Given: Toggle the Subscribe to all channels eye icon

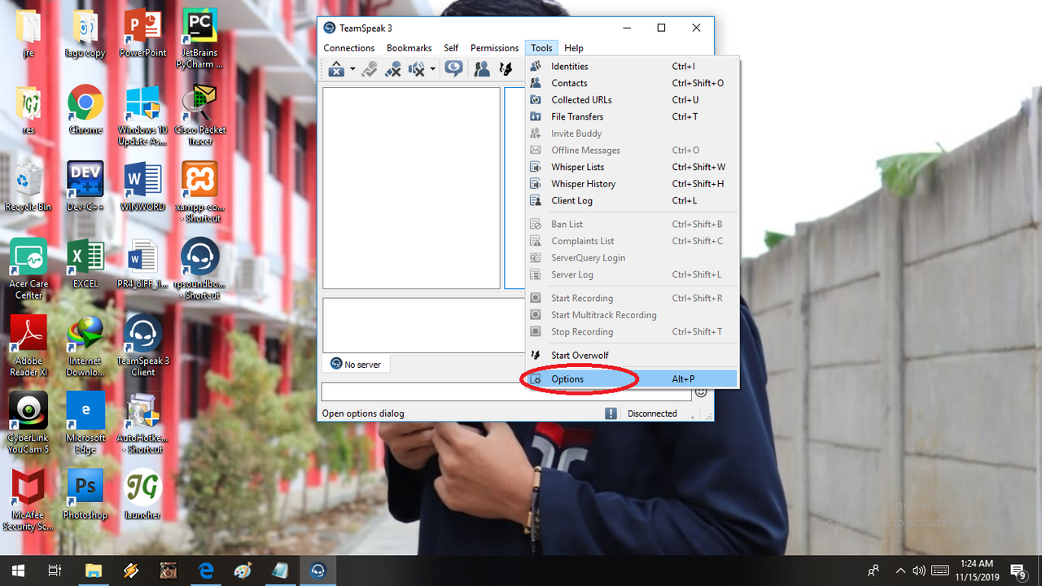Looking at the screenshot, I should (454, 69).
